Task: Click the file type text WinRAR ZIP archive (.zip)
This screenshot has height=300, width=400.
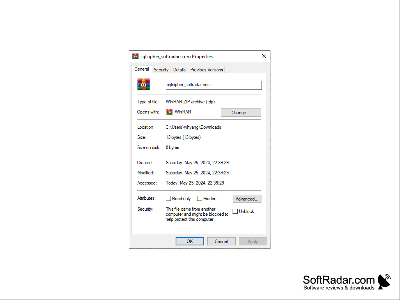Action: click(190, 102)
